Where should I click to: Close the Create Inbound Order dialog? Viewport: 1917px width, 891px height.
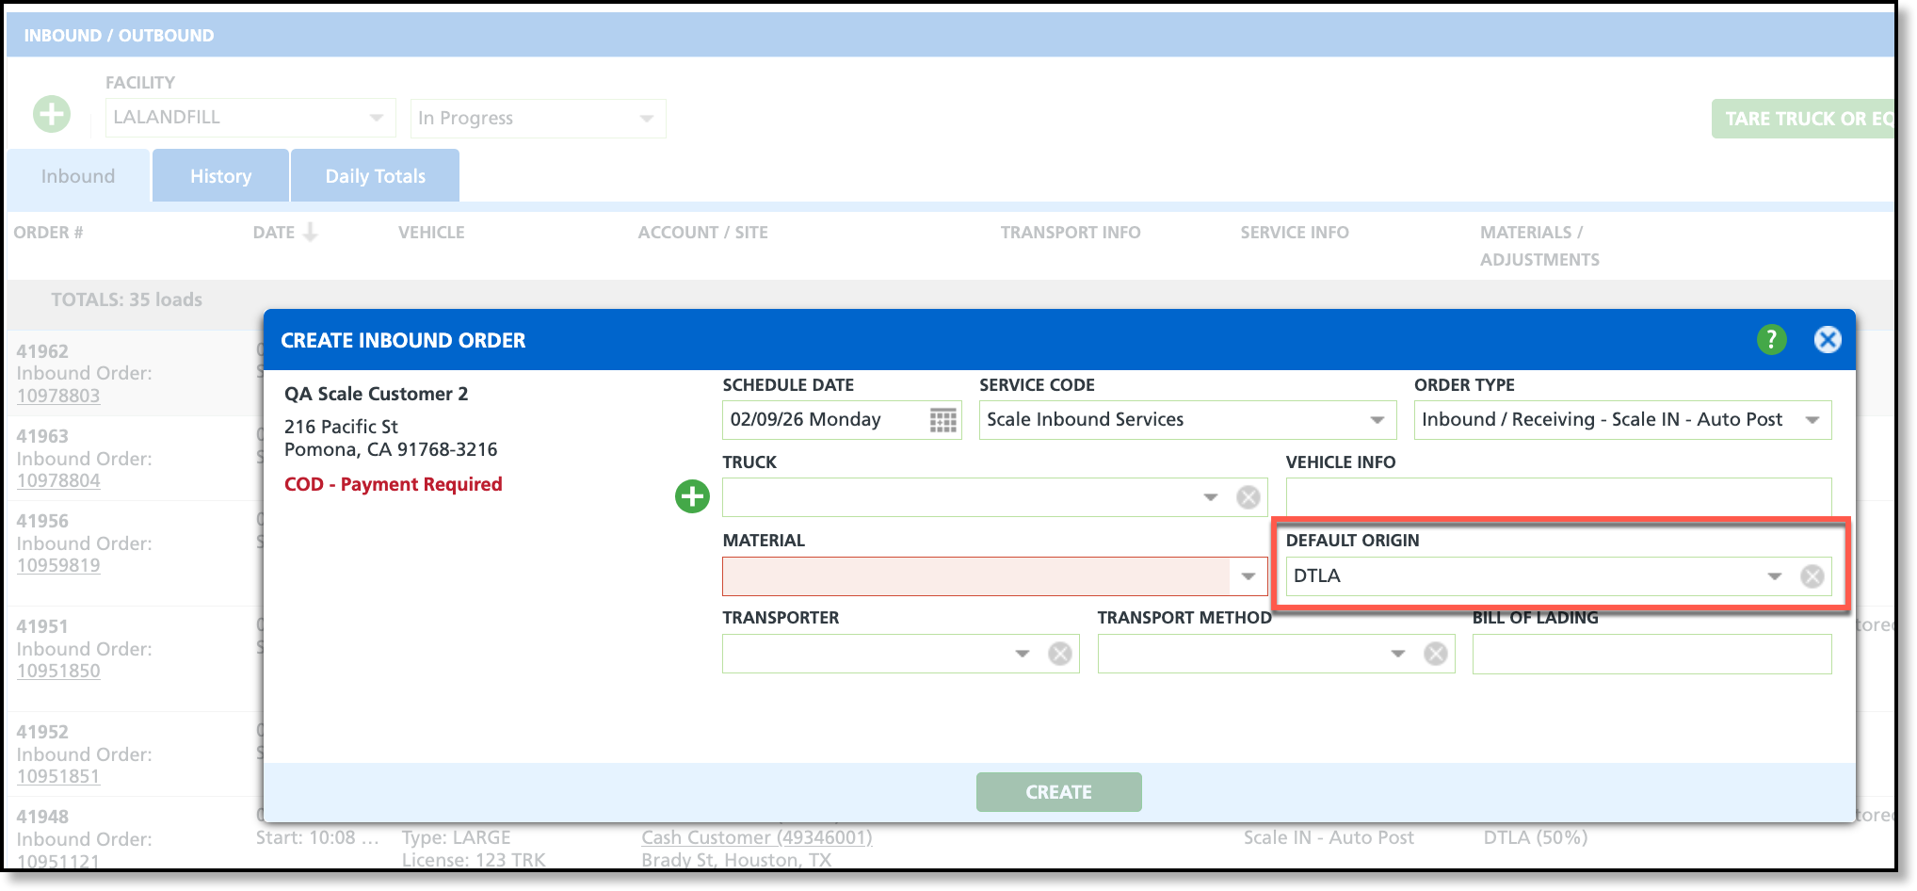pos(1828,339)
